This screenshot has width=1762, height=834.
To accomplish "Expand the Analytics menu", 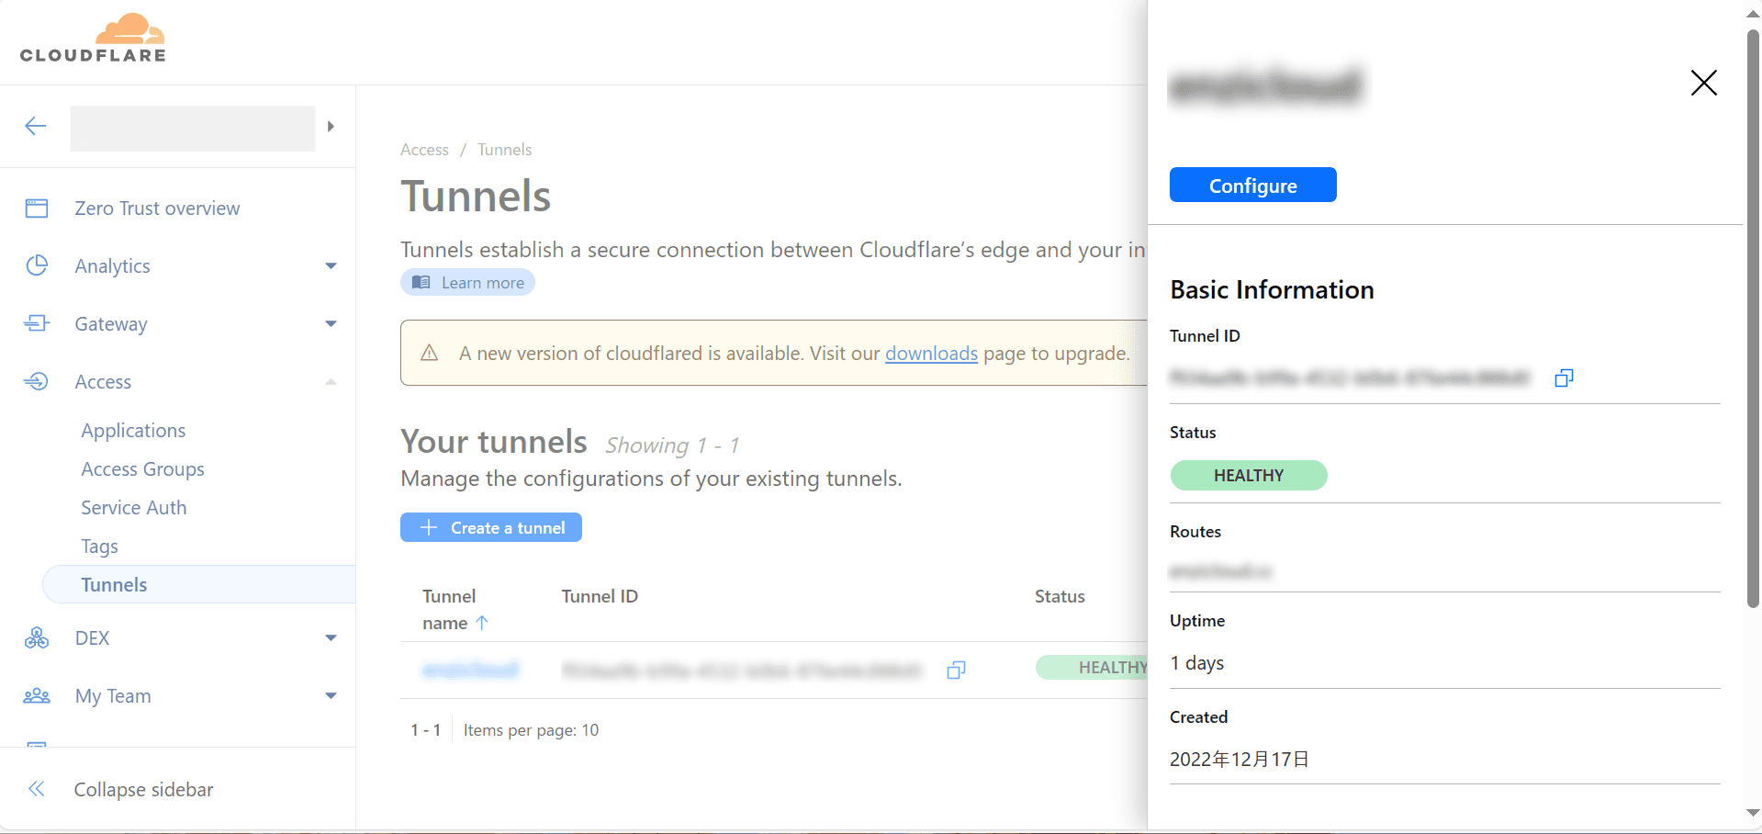I will [x=331, y=266].
